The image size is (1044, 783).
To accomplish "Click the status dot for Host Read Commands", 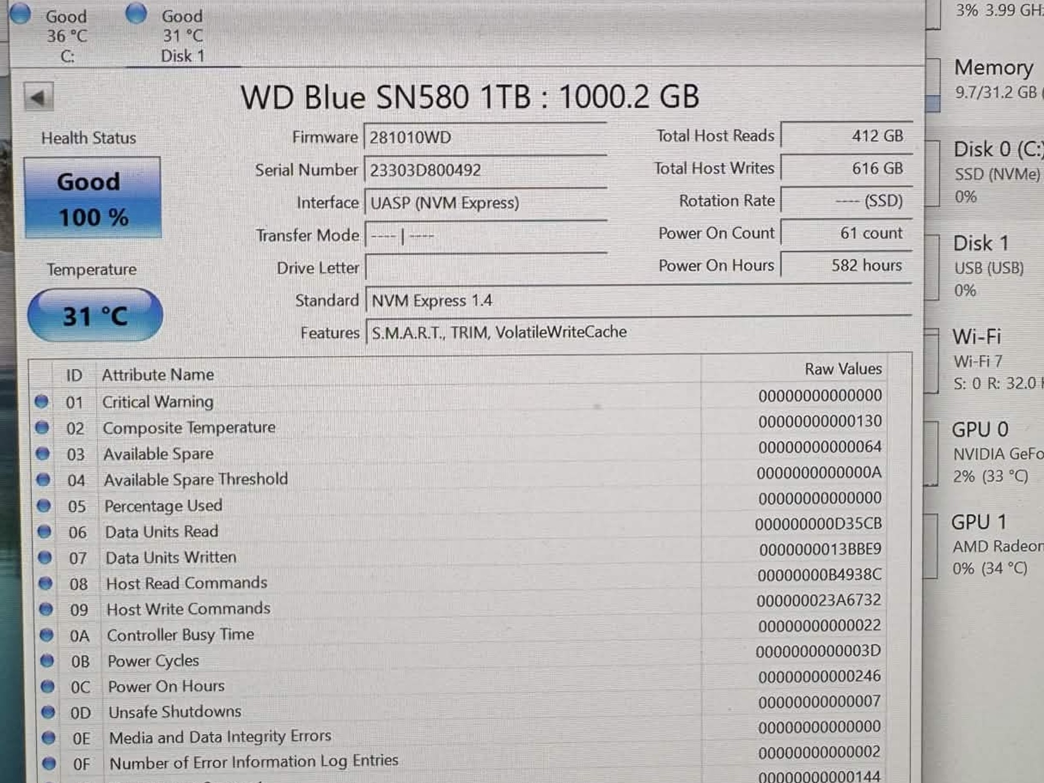I will tap(45, 583).
